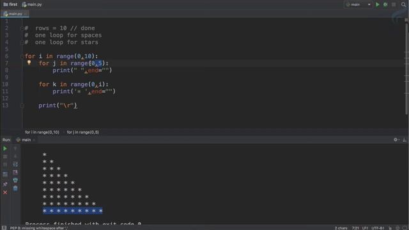Open LF line separator selector
Image resolution: width=409 pixels, height=230 pixels.
365,228
